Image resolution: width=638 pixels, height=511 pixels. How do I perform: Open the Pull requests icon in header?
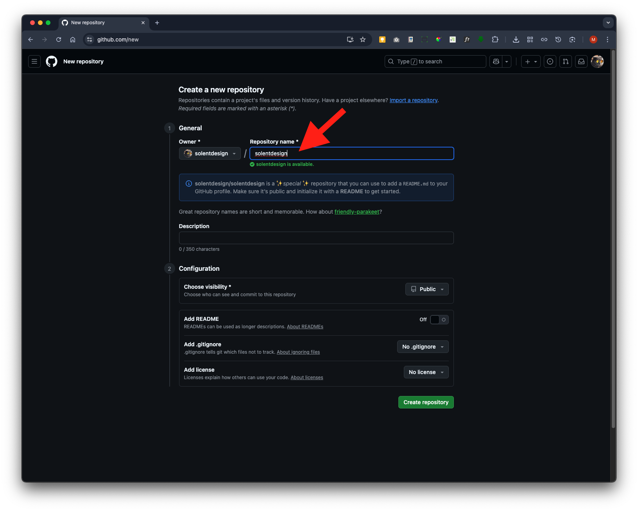pos(566,61)
